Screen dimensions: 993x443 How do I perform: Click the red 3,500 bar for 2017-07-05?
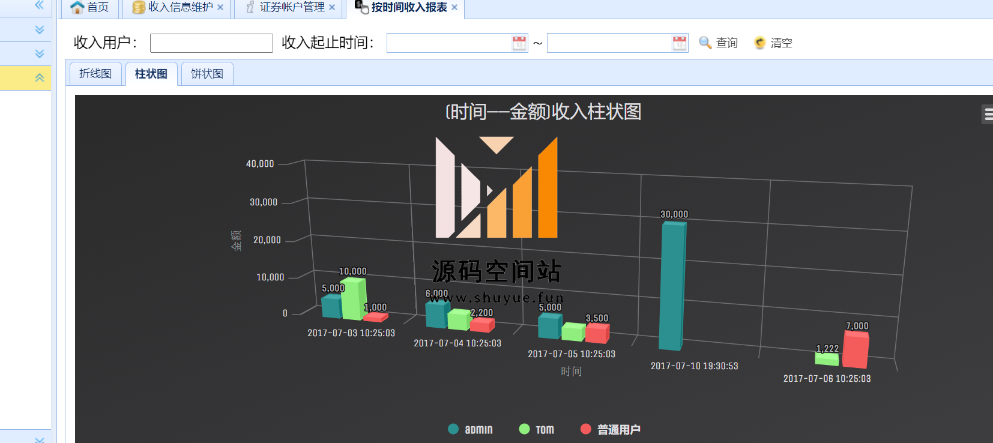coord(597,333)
